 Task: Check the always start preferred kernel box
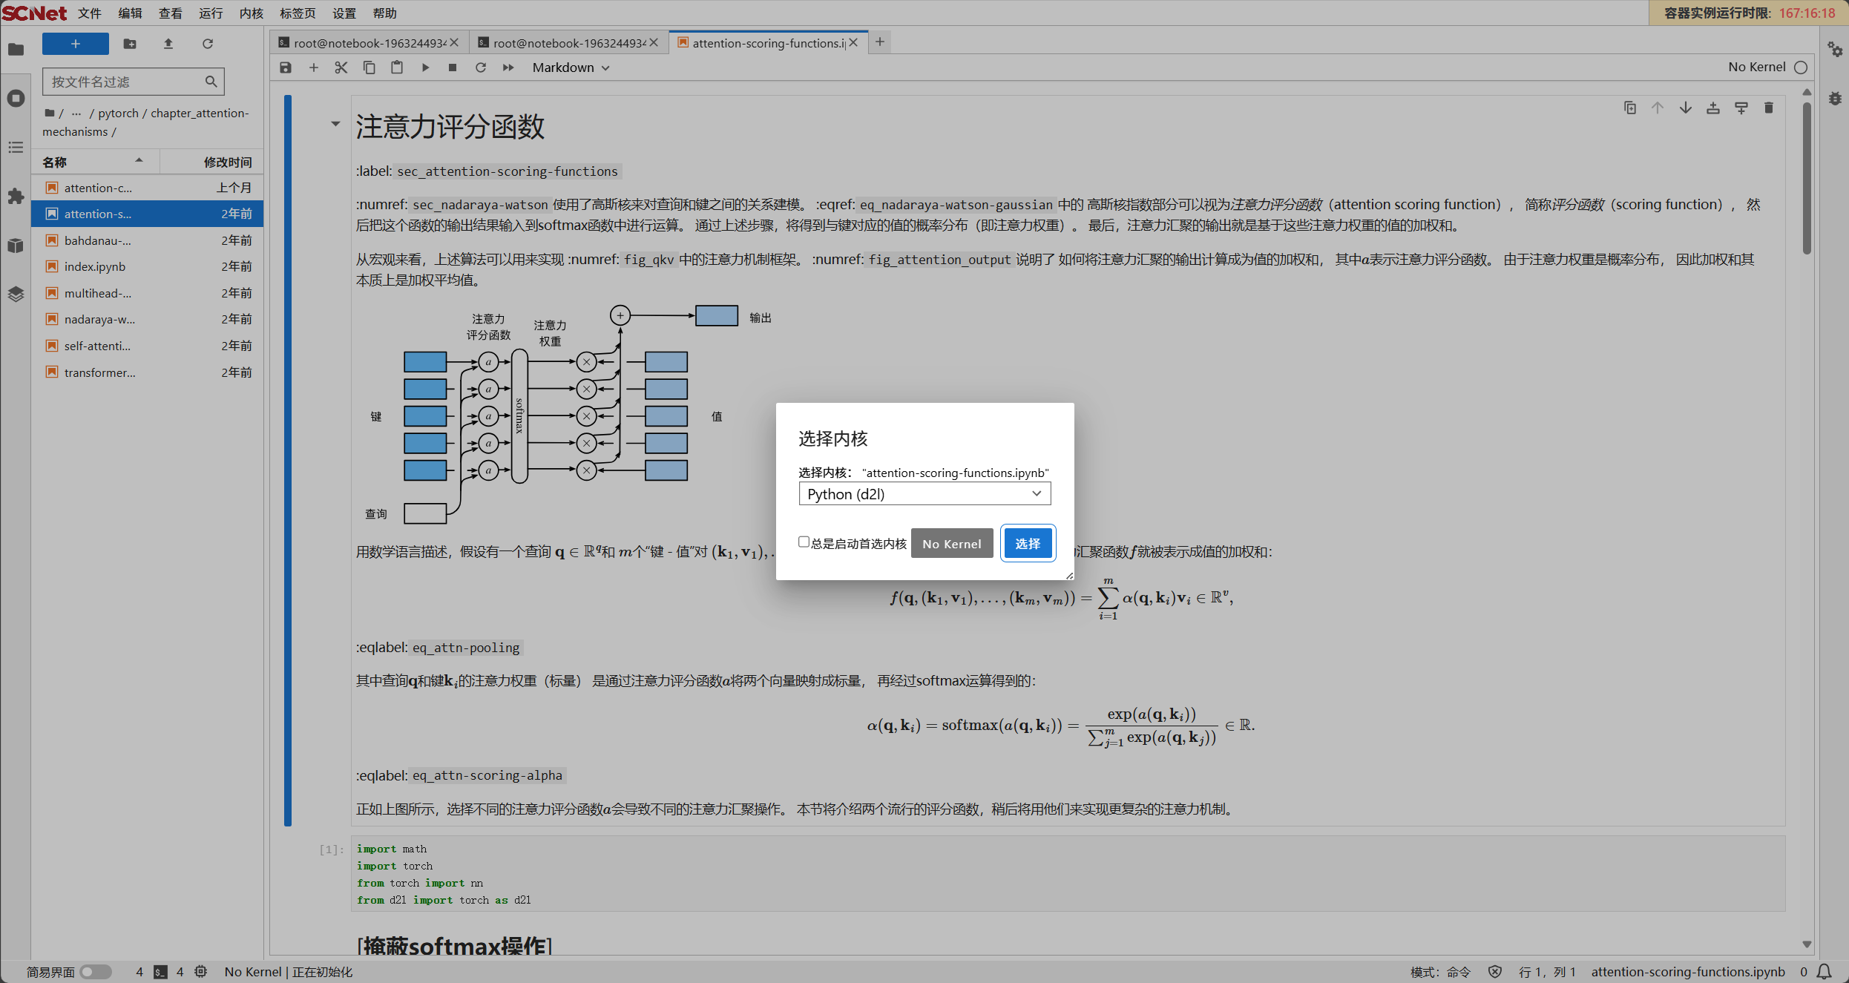click(804, 542)
